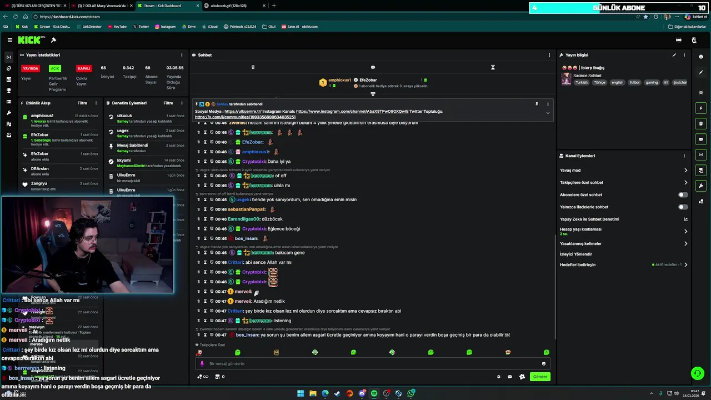
Task: Open the hamburger menu beside Kick logo
Action: point(9,40)
